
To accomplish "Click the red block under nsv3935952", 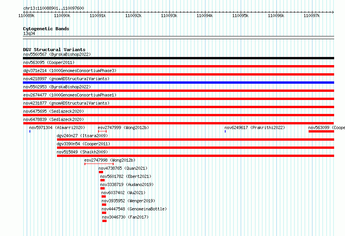I will tap(104, 205).
